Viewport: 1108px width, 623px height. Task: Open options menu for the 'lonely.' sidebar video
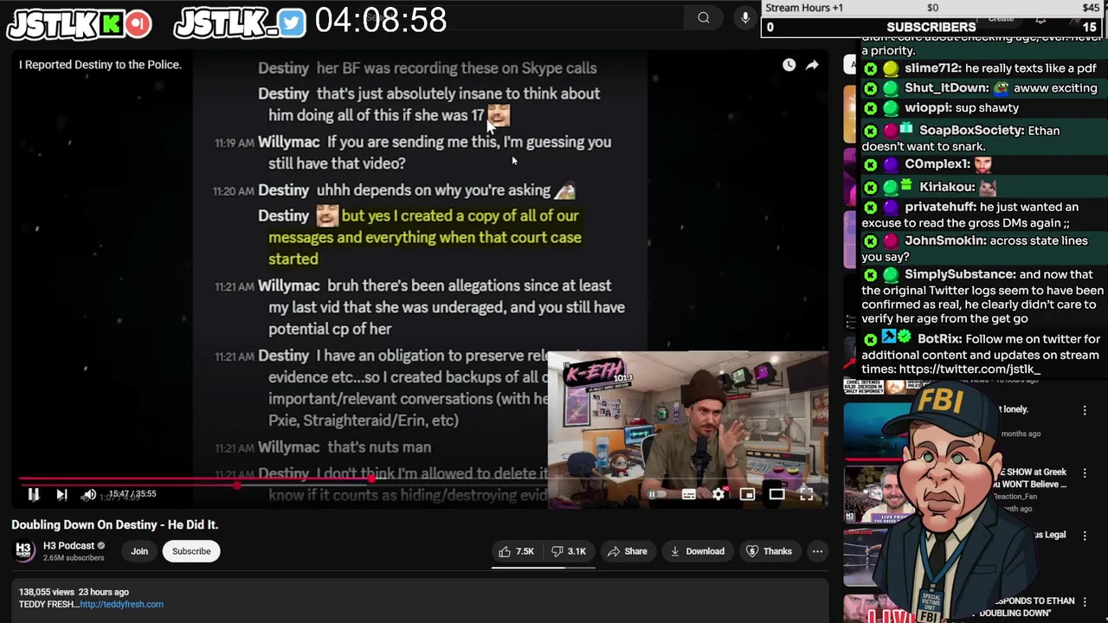click(x=1085, y=411)
